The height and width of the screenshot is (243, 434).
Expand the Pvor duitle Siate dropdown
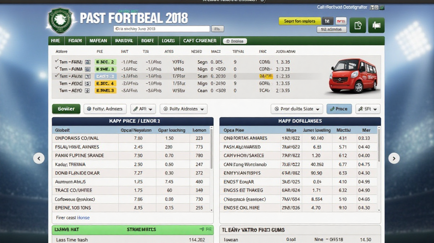click(297, 109)
